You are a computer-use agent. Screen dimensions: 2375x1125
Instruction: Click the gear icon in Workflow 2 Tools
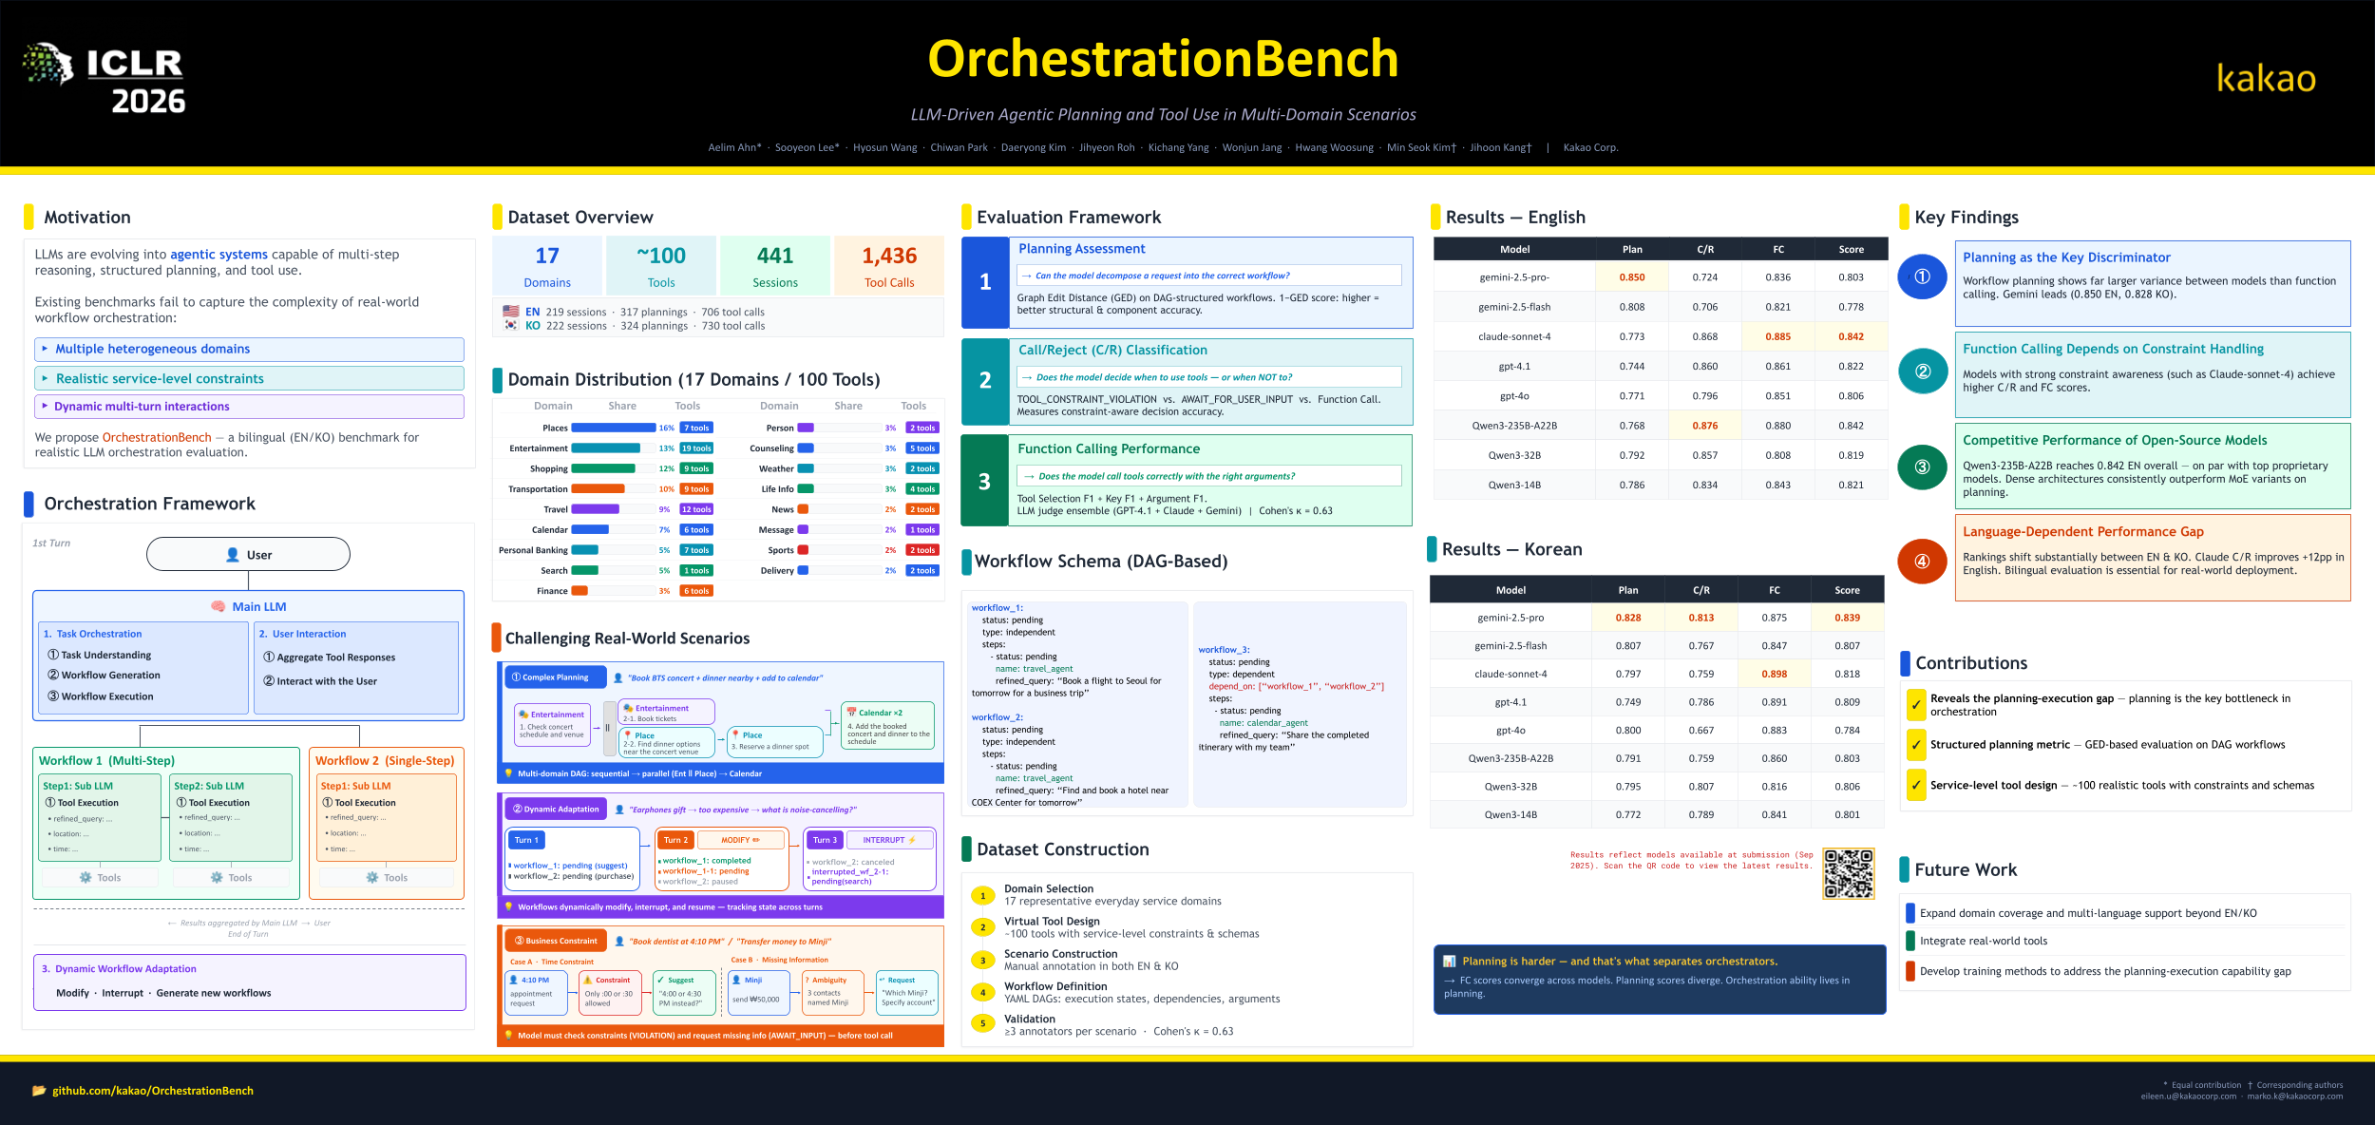point(372,877)
